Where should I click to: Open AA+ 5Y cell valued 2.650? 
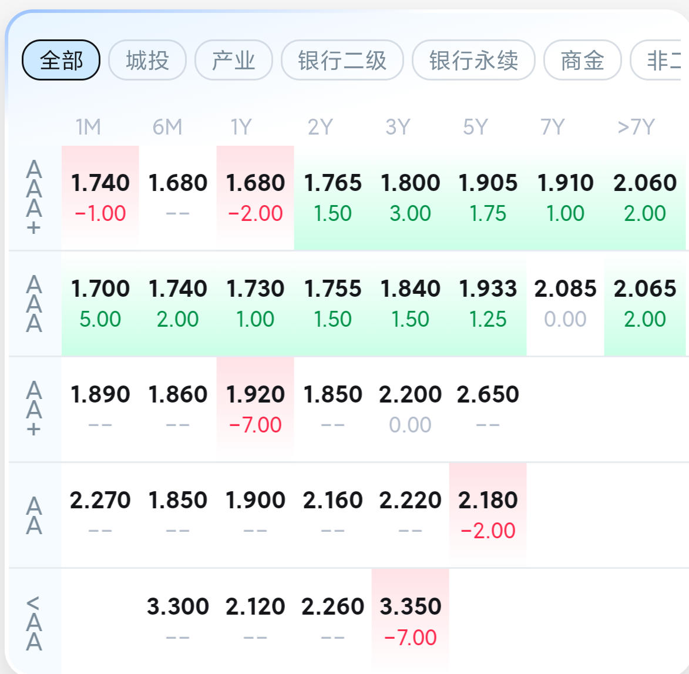pos(488,409)
